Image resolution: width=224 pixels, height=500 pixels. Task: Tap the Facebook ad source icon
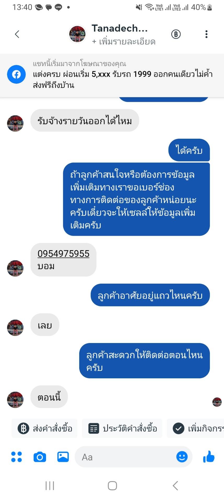(16, 74)
